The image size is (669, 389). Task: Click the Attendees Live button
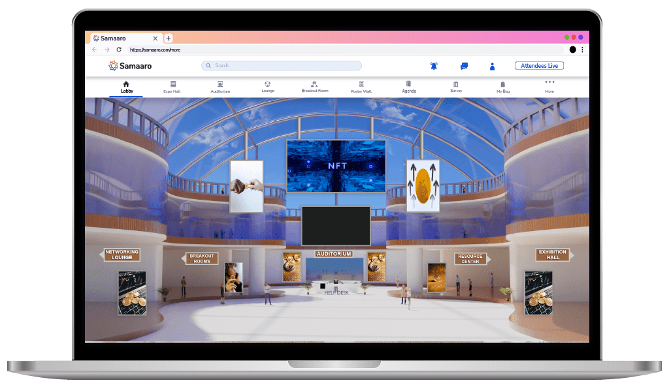[539, 66]
